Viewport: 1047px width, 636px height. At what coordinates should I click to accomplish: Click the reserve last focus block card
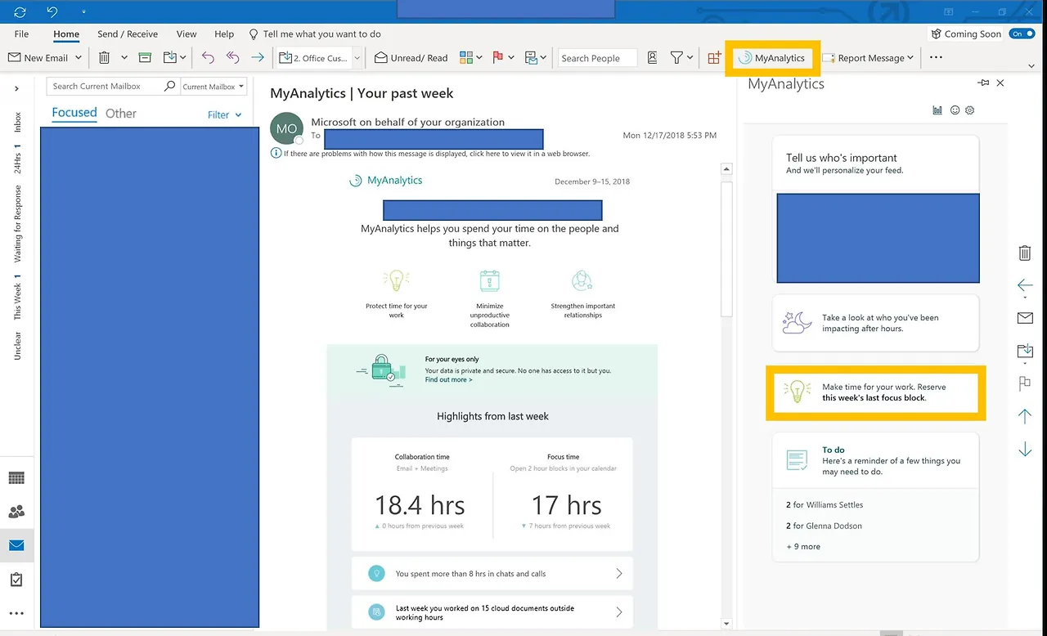875,392
